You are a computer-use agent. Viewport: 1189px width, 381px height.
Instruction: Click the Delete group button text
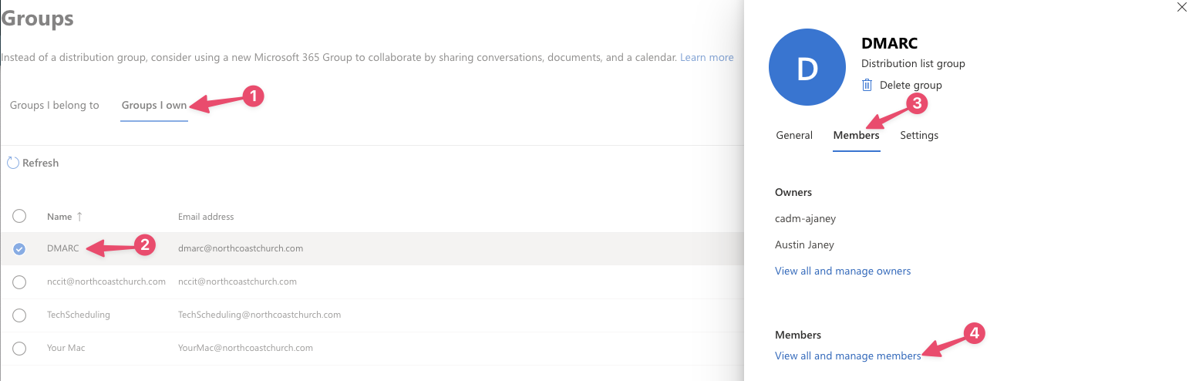(x=911, y=85)
